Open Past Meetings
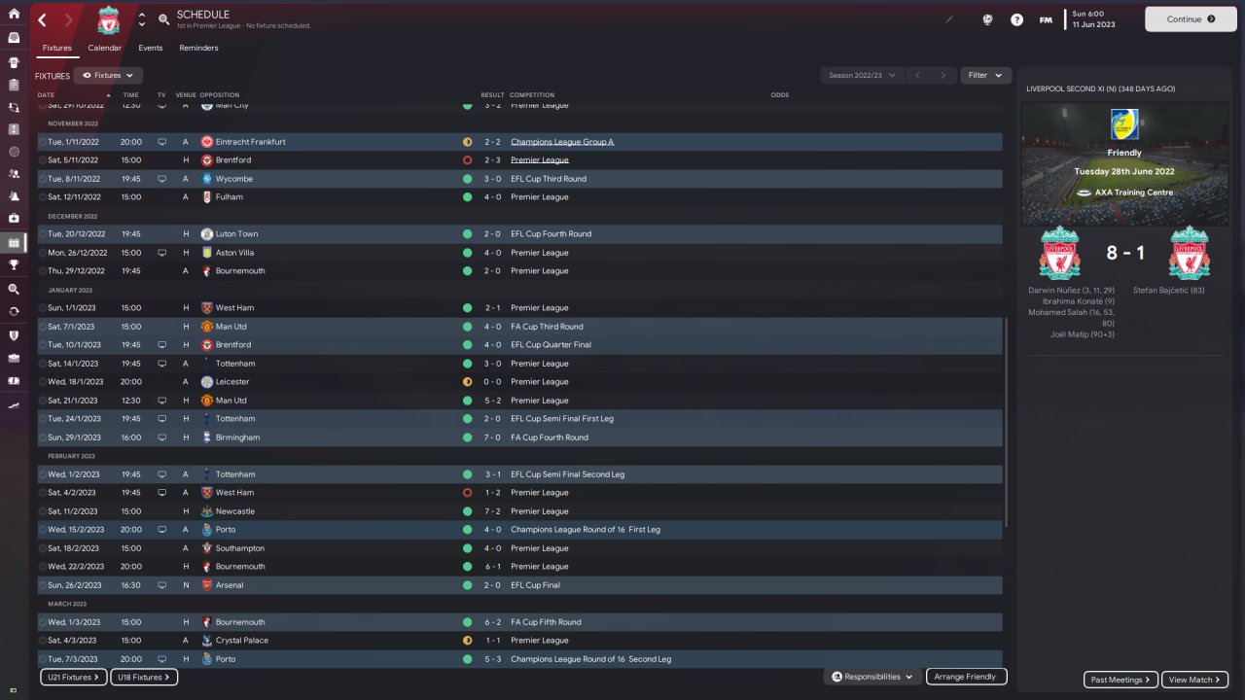The height and width of the screenshot is (700, 1245). click(x=1120, y=680)
